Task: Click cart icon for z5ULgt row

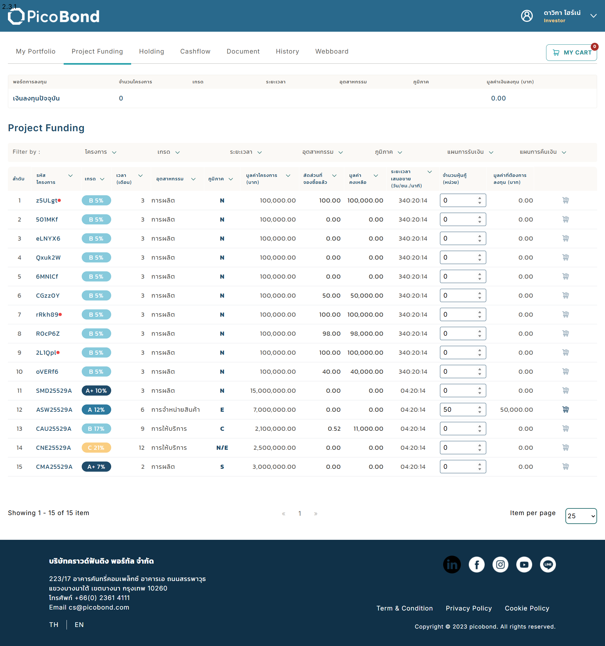Action: [565, 200]
